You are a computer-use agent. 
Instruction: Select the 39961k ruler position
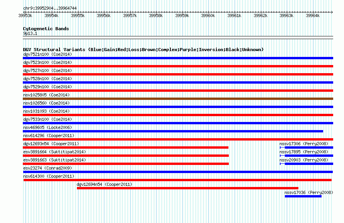(234, 15)
